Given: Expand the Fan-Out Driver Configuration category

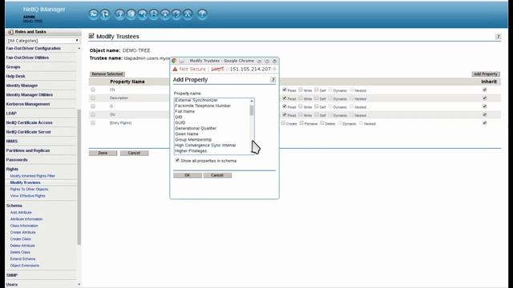Looking at the screenshot, I should 34,48.
